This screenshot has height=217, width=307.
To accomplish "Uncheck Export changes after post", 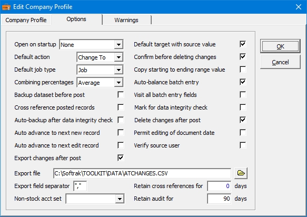I will tap(121, 158).
